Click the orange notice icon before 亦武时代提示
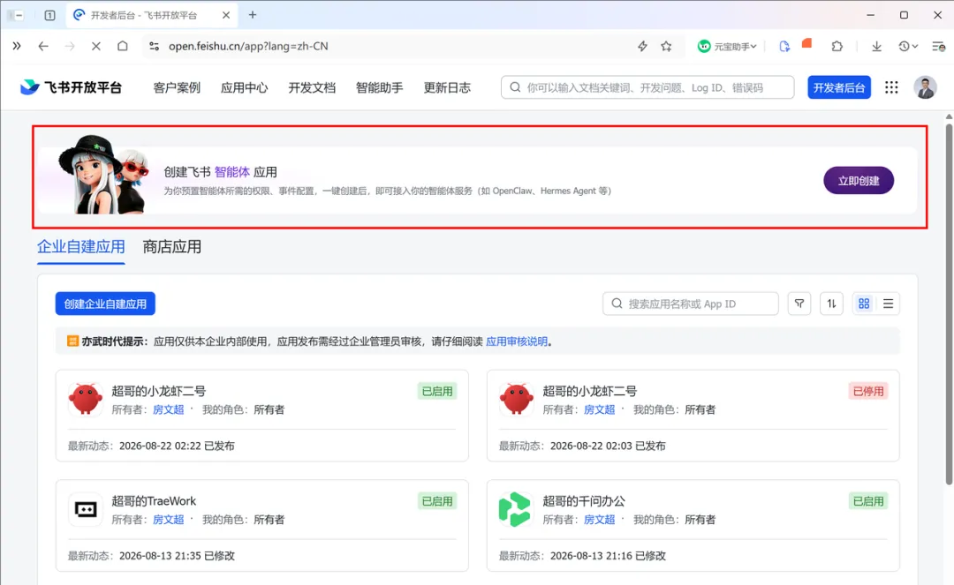Viewport: 954px width, 585px height. pos(72,341)
